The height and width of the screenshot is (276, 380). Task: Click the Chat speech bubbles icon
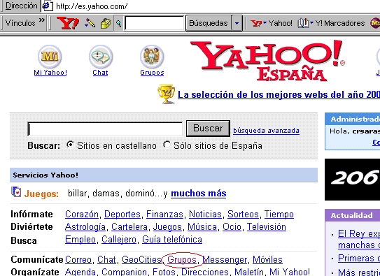coord(101,57)
